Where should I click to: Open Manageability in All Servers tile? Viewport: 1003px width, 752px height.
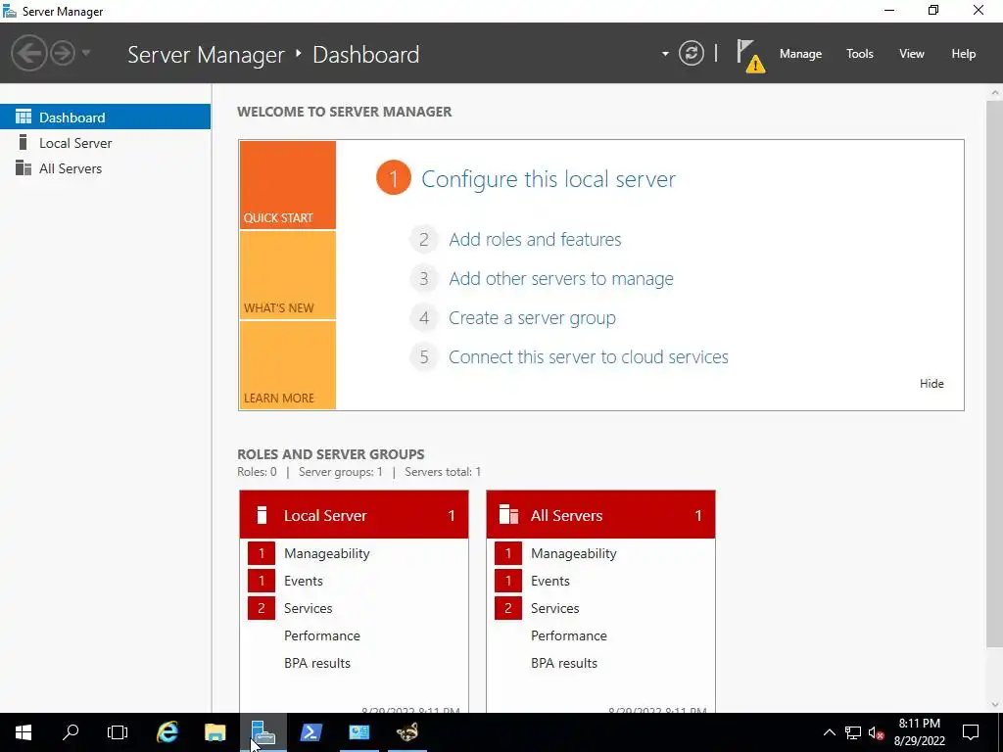pyautogui.click(x=574, y=553)
